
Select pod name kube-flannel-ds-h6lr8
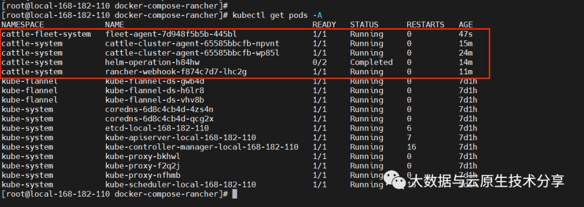155,91
